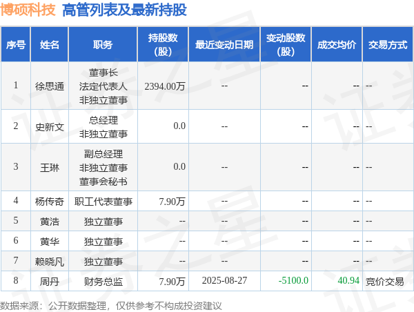Select the name 赖晓凡 in row 7
This screenshot has height=312, width=414.
click(x=50, y=262)
